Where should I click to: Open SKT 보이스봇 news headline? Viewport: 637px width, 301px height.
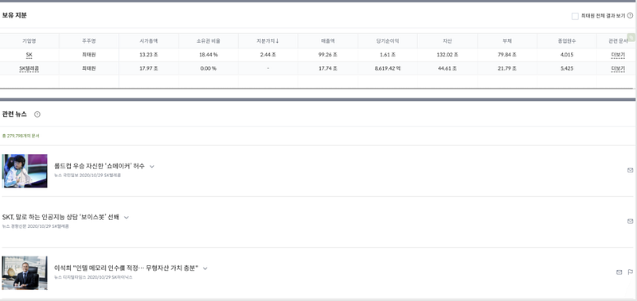coord(61,217)
